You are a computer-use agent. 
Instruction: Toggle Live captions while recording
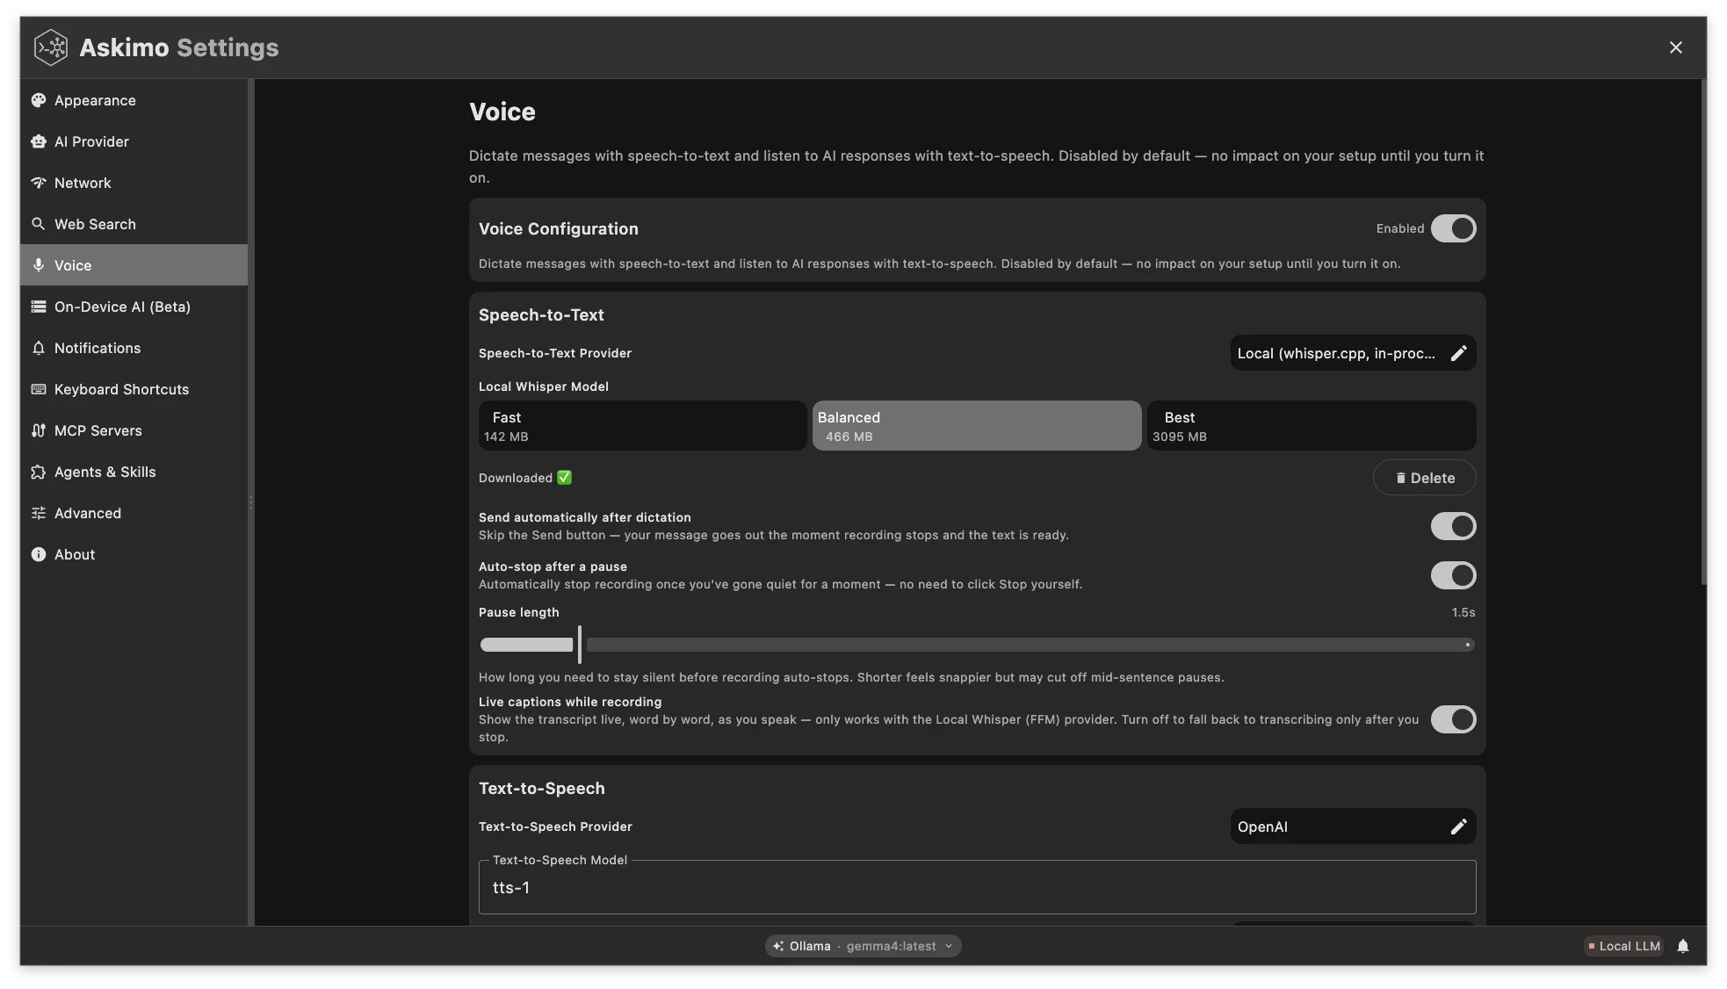click(1453, 719)
